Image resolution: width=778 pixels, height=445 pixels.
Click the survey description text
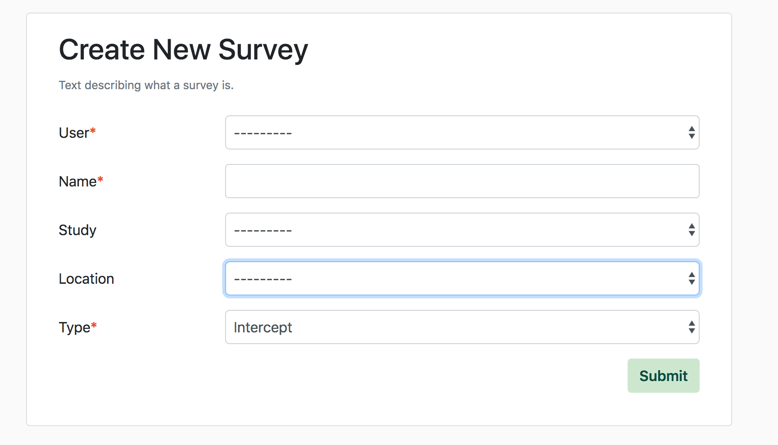click(146, 85)
